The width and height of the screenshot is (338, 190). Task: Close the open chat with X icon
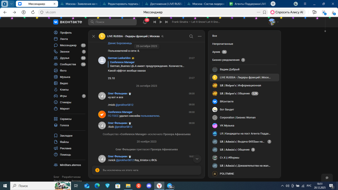pos(93,36)
